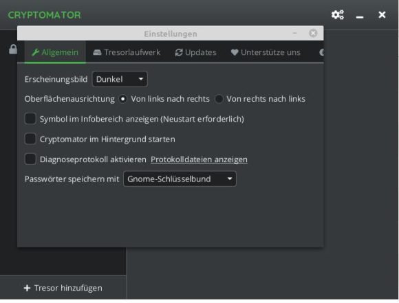The image size is (399, 303).
Task: Close the Einstellungen dialog
Action: (313, 33)
